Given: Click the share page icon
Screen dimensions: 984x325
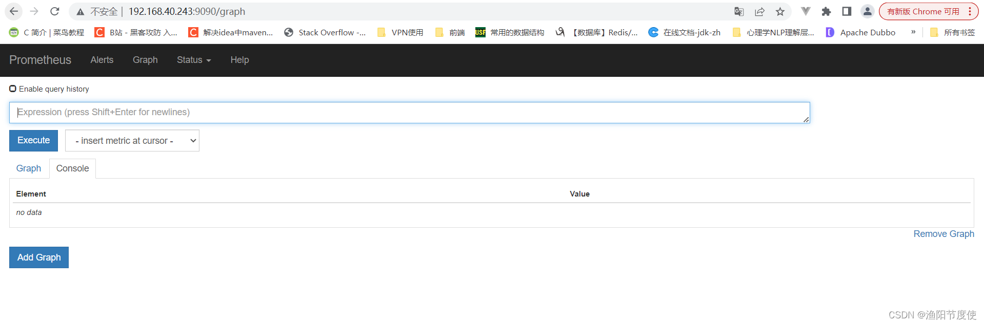Looking at the screenshot, I should 759,11.
